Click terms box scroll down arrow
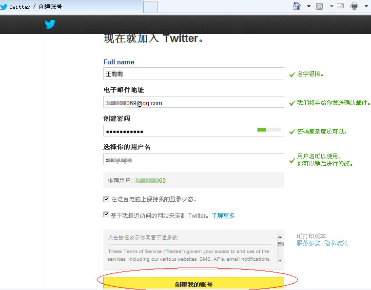The height and width of the screenshot is (290, 371). click(x=280, y=261)
